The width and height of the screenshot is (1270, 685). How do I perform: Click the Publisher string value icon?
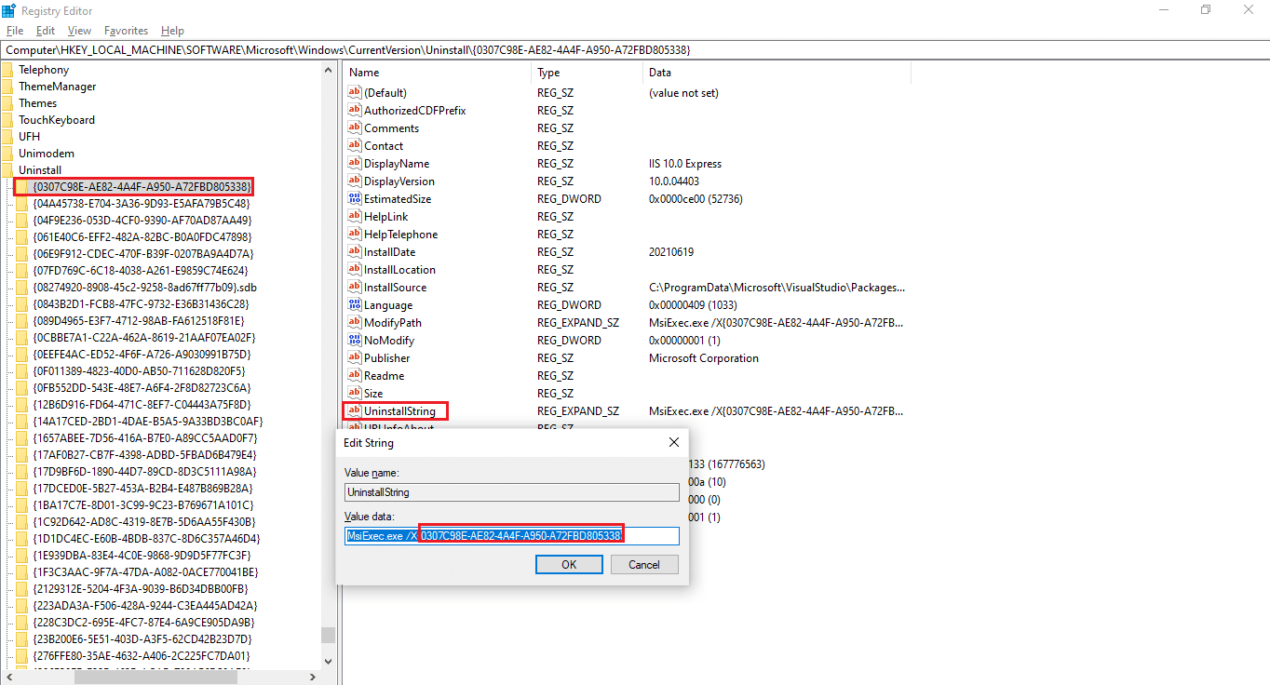(x=354, y=358)
